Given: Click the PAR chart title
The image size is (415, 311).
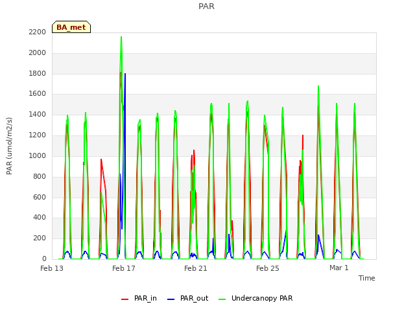Looking at the screenshot, I should point(206,6).
